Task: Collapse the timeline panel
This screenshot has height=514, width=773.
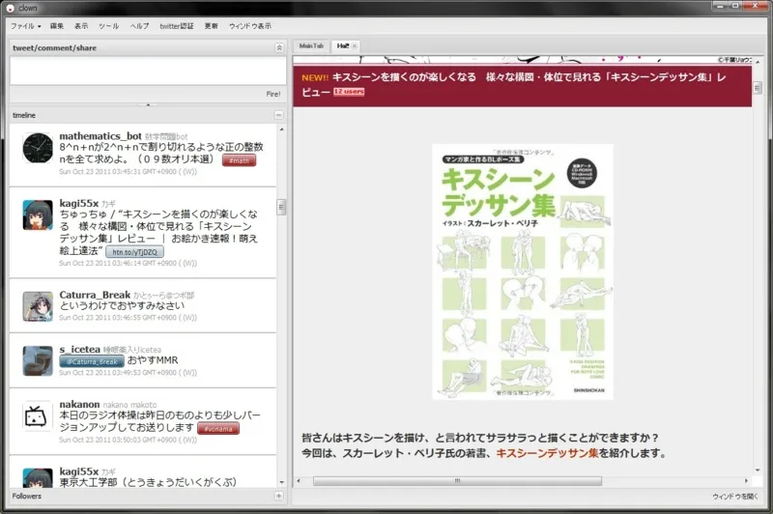Action: 279,115
